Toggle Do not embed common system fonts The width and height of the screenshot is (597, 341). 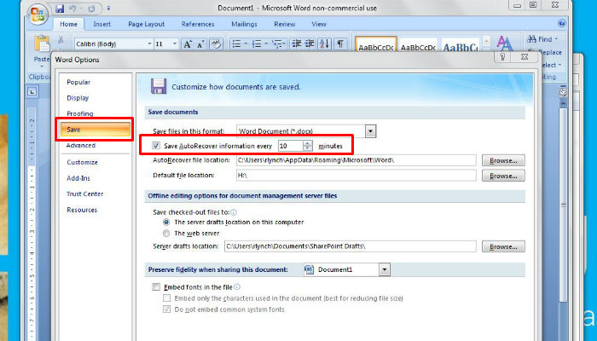point(167,309)
